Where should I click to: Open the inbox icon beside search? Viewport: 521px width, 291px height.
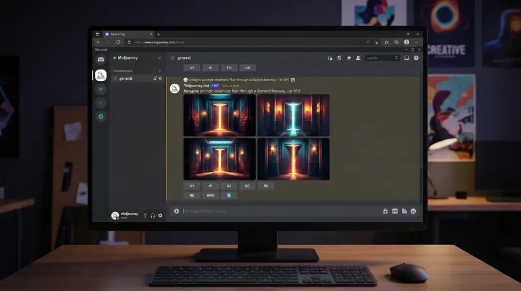tap(406, 58)
